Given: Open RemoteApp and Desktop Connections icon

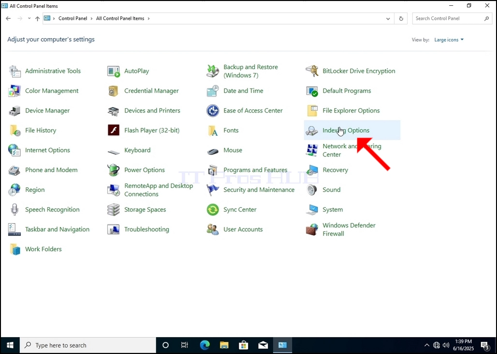Looking at the screenshot, I should click(x=114, y=190).
